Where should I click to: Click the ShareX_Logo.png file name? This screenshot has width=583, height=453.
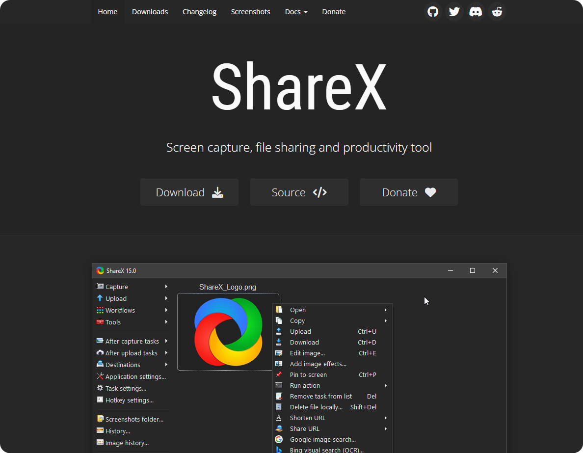pyautogui.click(x=228, y=287)
